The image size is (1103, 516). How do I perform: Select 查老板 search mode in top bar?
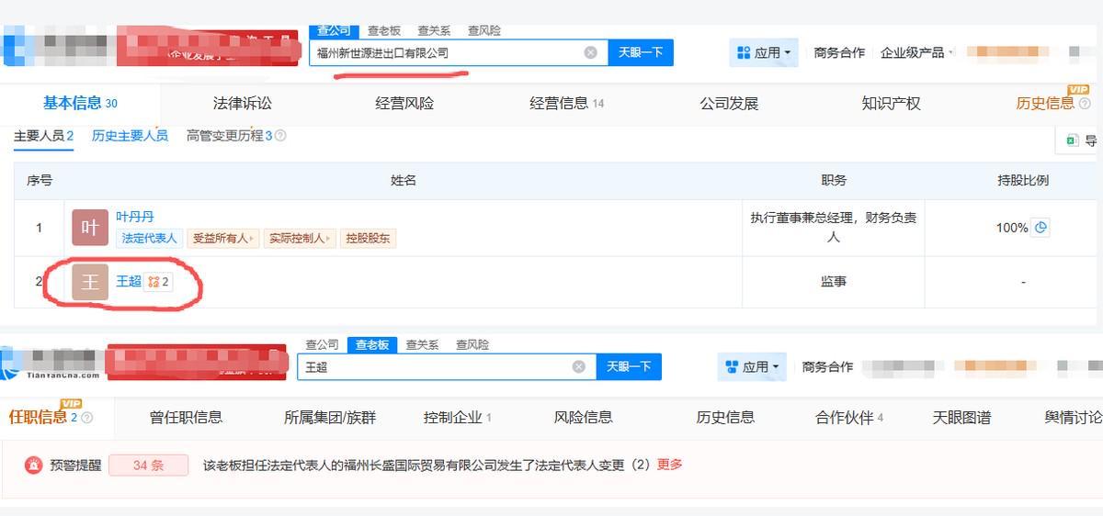point(383,31)
